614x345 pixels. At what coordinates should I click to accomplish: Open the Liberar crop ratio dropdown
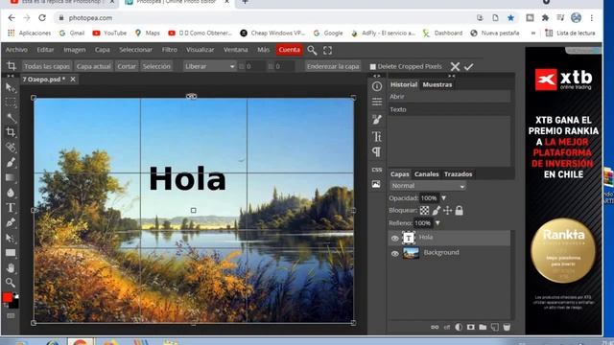(209, 66)
